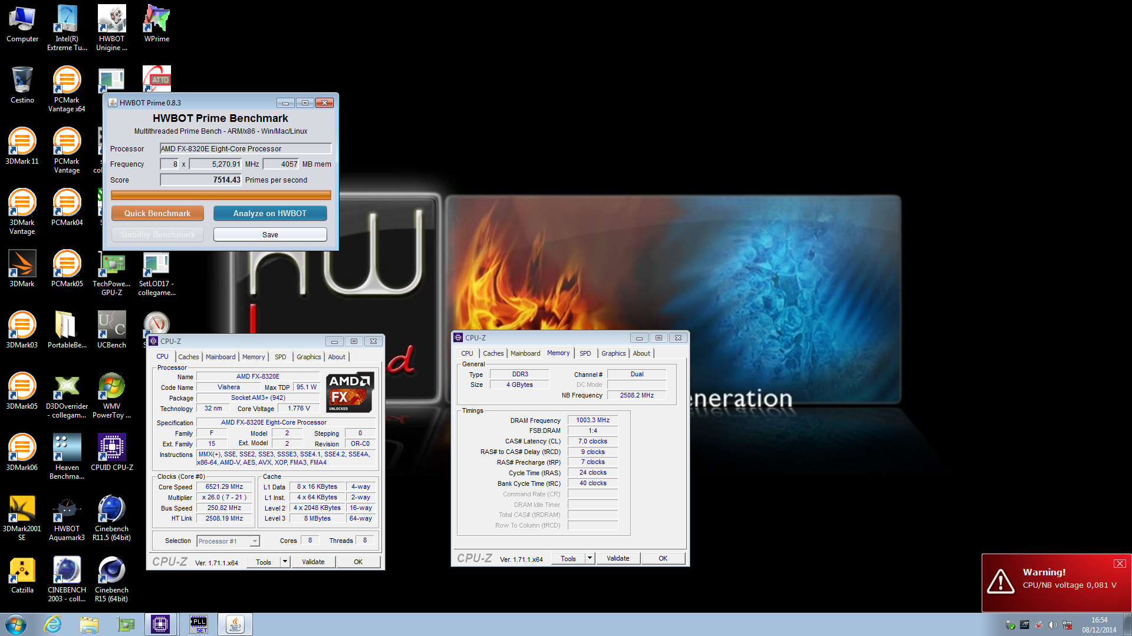Open Internet Explorer from taskbar

52,624
